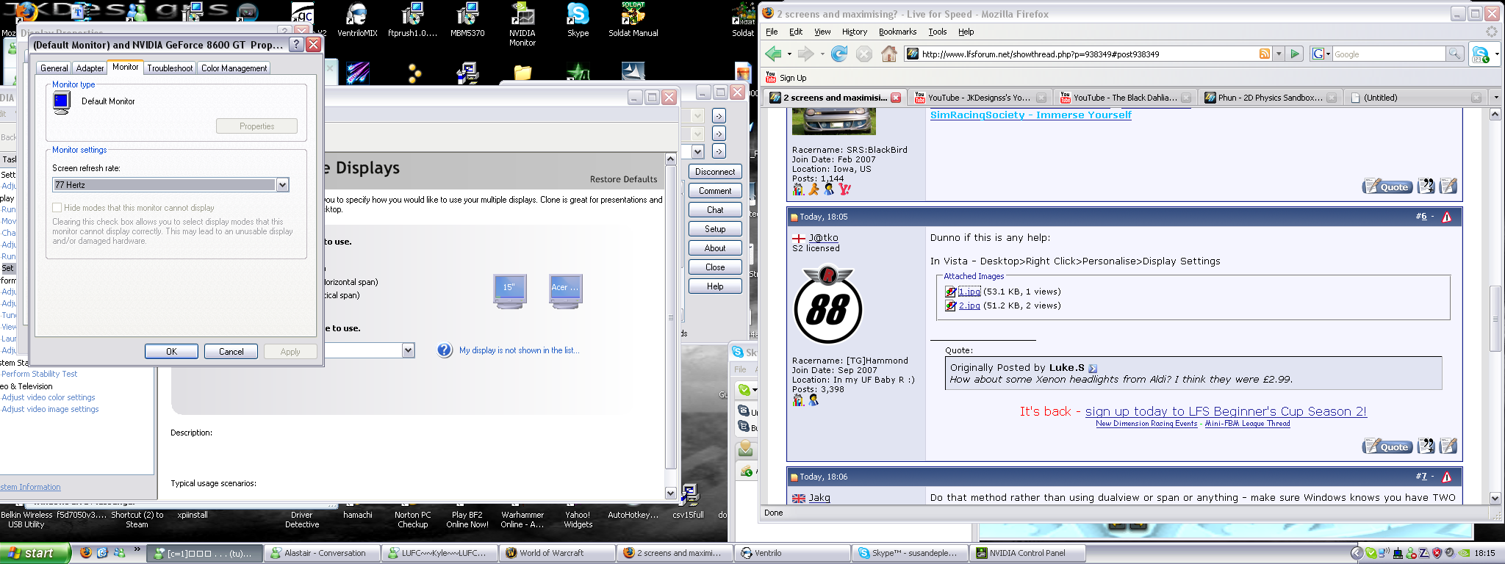The height and width of the screenshot is (564, 1505).
Task: Open the Firefox History menu
Action: [855, 32]
